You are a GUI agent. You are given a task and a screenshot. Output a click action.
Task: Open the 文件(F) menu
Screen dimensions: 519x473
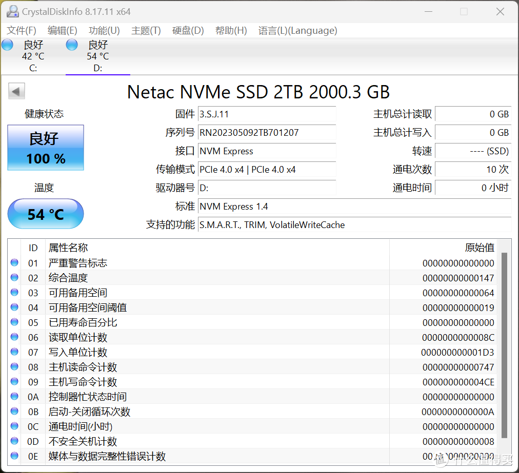tap(22, 30)
